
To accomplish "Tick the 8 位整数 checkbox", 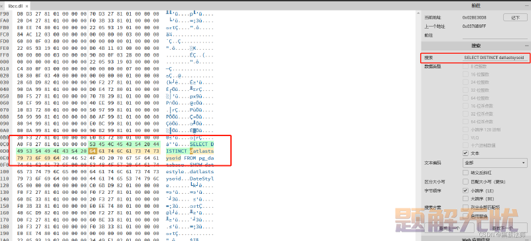I will click(x=465, y=66).
